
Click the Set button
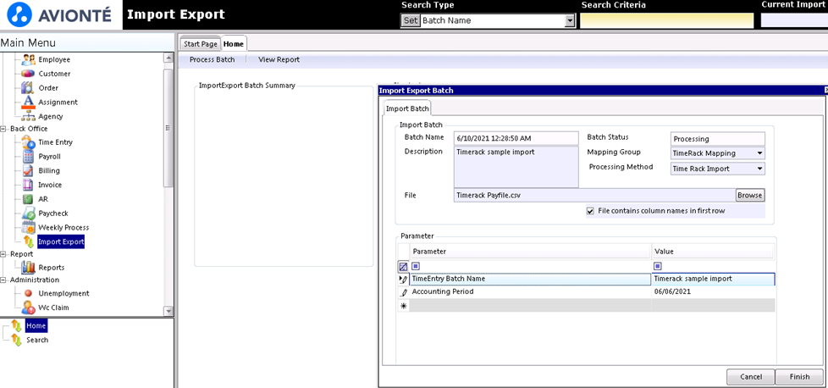click(x=411, y=21)
